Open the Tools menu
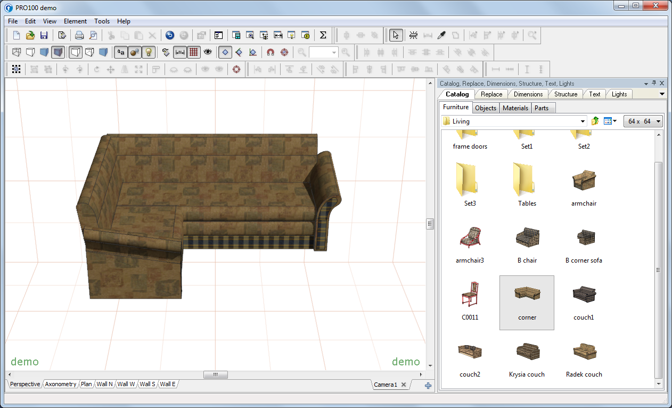 pos(102,21)
